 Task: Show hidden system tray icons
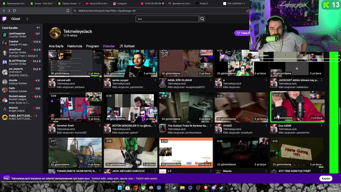point(302,188)
